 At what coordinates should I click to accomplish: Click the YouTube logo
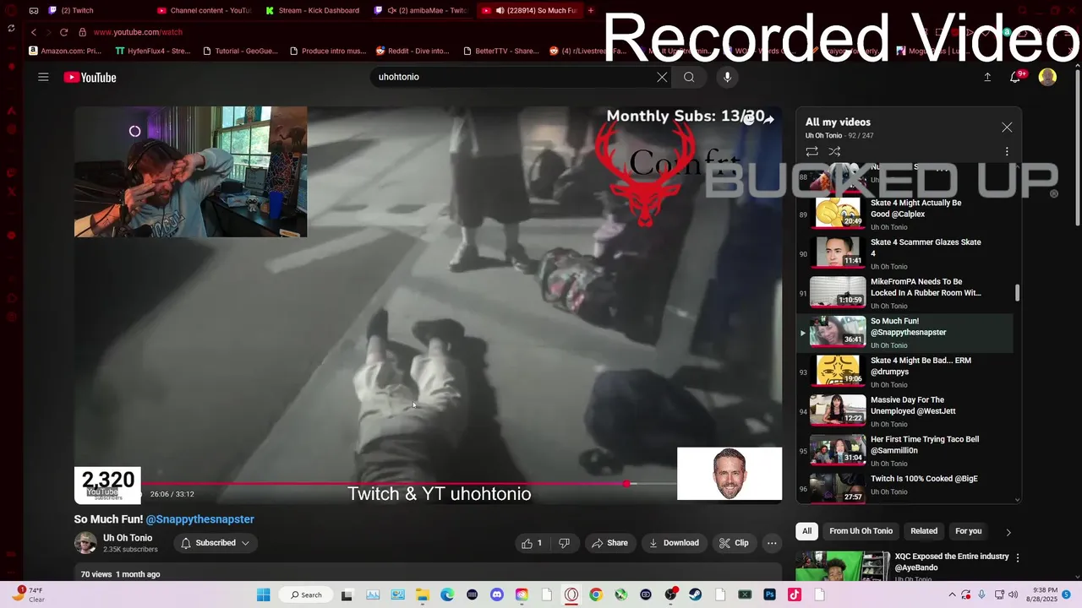(90, 77)
